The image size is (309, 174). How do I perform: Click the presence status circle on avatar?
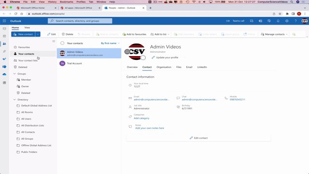click(143, 58)
